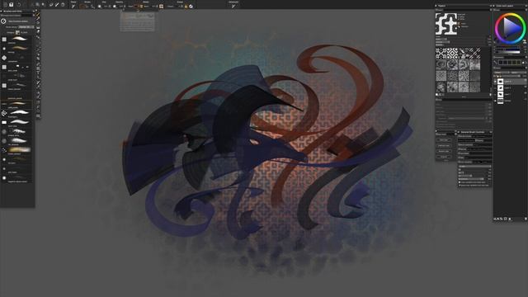Select the magnifier zoom icon in top toolbar
Screen dimensions: 528x297
(x=37, y=5)
